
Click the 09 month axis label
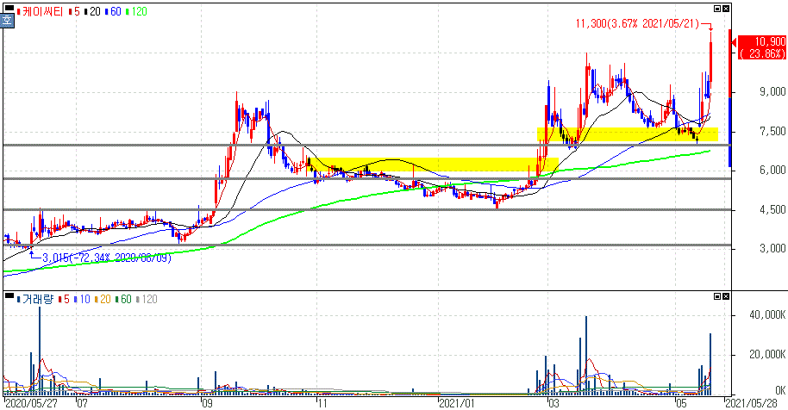pos(208,404)
